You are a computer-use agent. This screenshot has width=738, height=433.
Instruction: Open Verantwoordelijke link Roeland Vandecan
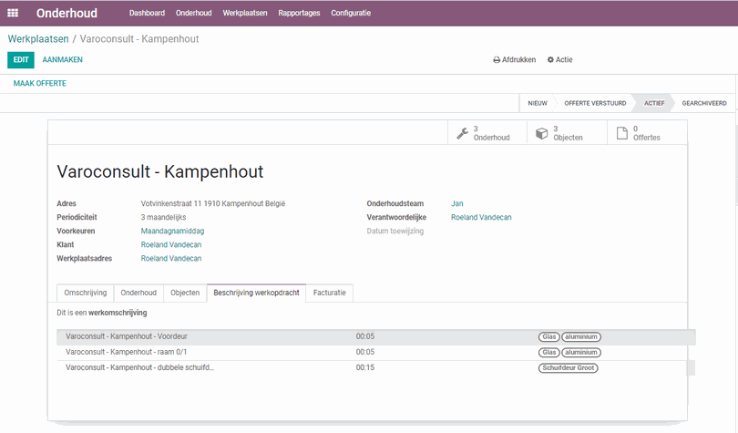(x=481, y=218)
